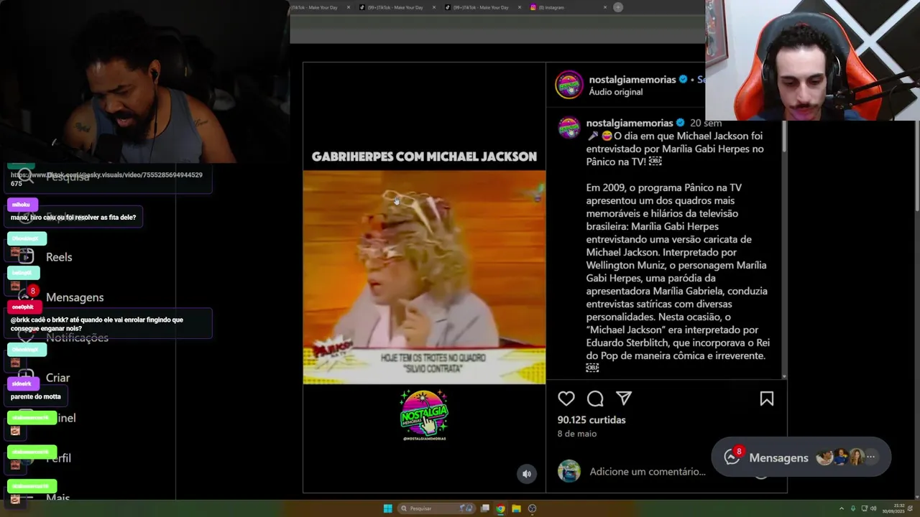Open Windows Start menu
920x517 pixels.
(x=387, y=508)
